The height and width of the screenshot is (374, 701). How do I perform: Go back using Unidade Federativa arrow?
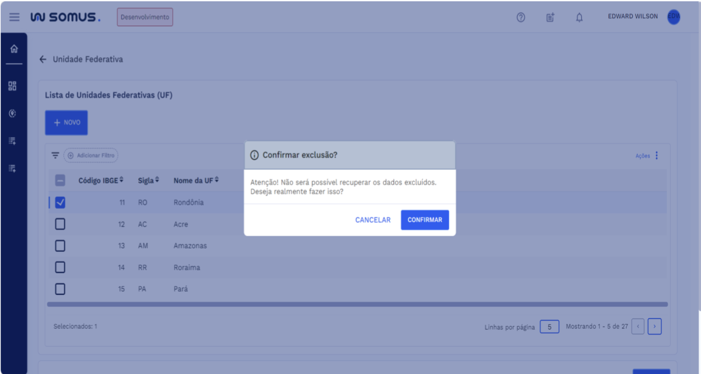[x=43, y=59]
